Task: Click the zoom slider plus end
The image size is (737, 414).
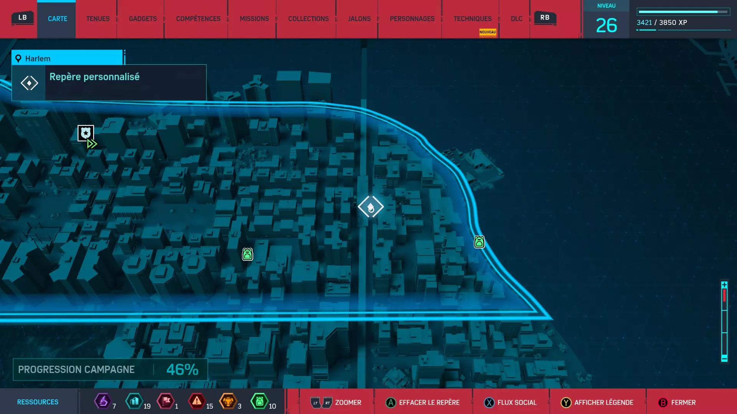Action: pos(724,285)
